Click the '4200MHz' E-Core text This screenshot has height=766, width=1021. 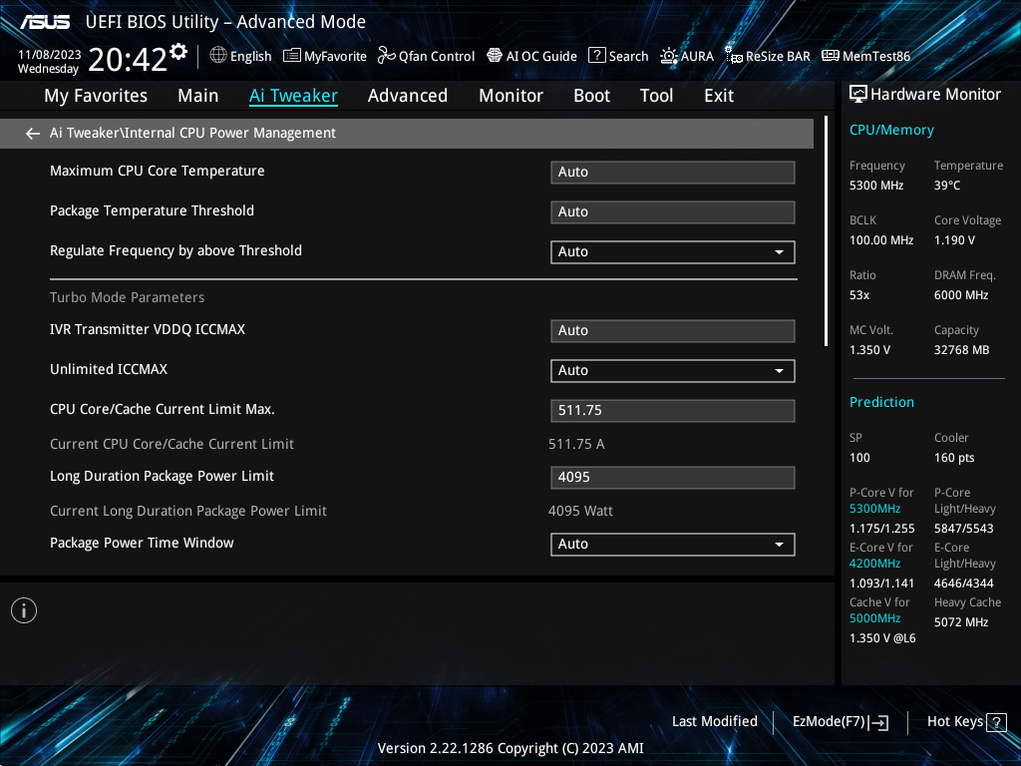pos(874,564)
